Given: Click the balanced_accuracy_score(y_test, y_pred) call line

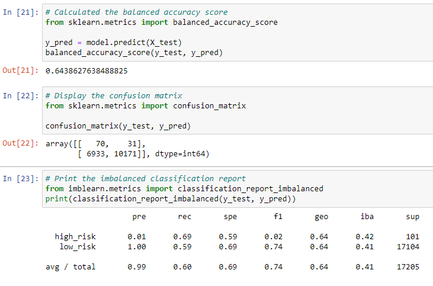Looking at the screenshot, I should click(x=134, y=53).
